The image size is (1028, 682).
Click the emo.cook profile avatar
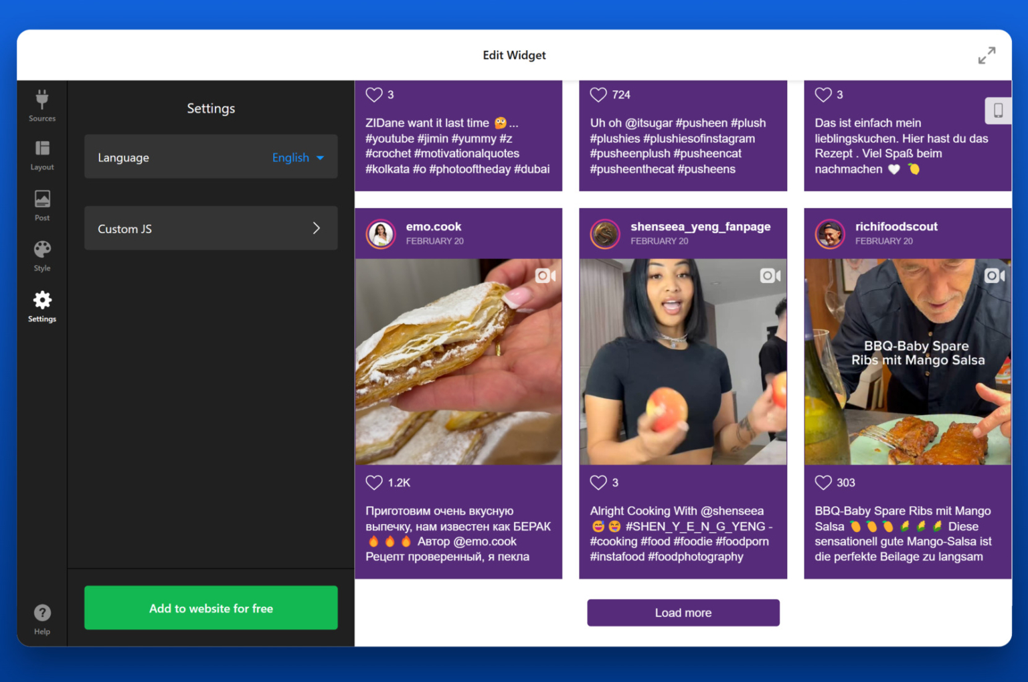[x=380, y=234]
